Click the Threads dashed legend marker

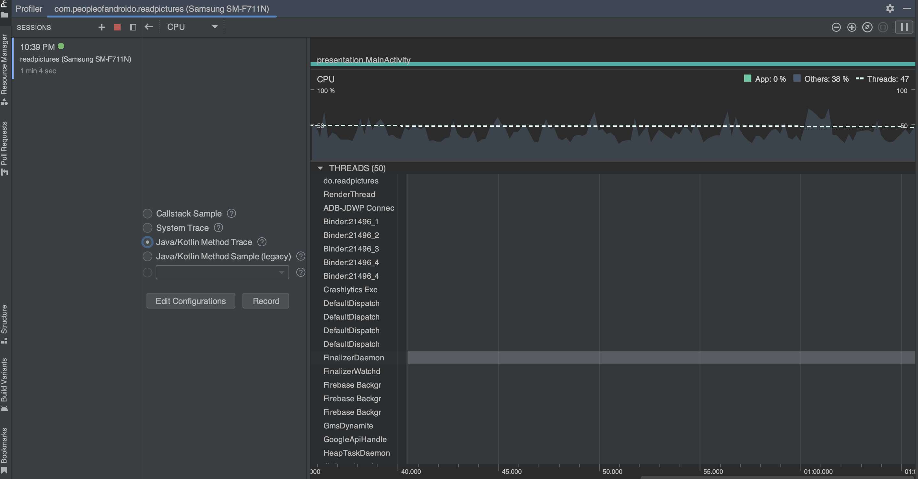[x=859, y=78]
